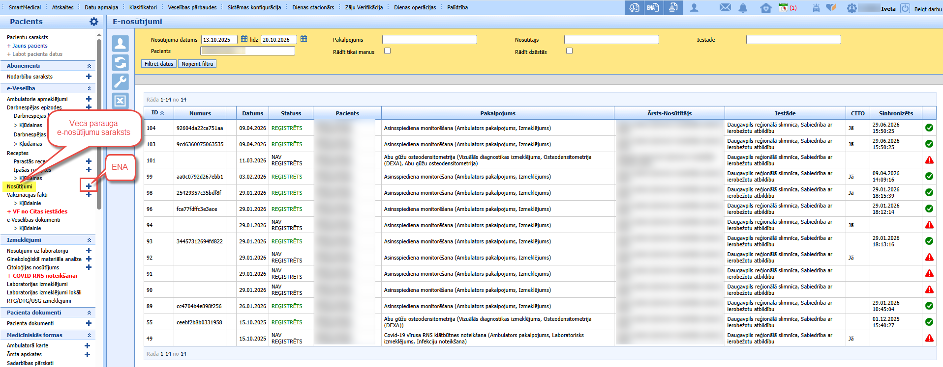Open the Dienas operācijas menu
This screenshot has width=943, height=367.
(x=415, y=7)
